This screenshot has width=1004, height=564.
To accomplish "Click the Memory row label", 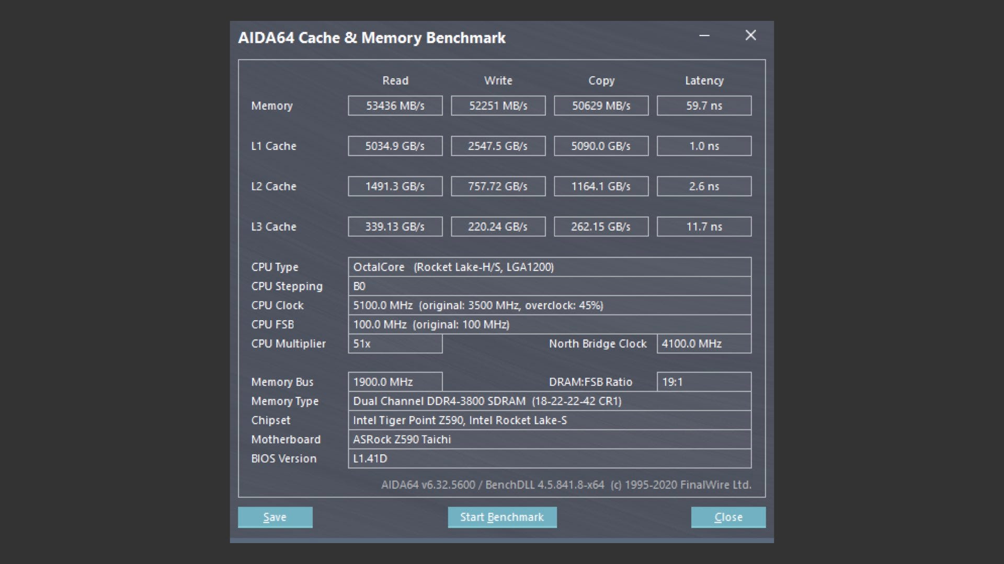I will [272, 106].
